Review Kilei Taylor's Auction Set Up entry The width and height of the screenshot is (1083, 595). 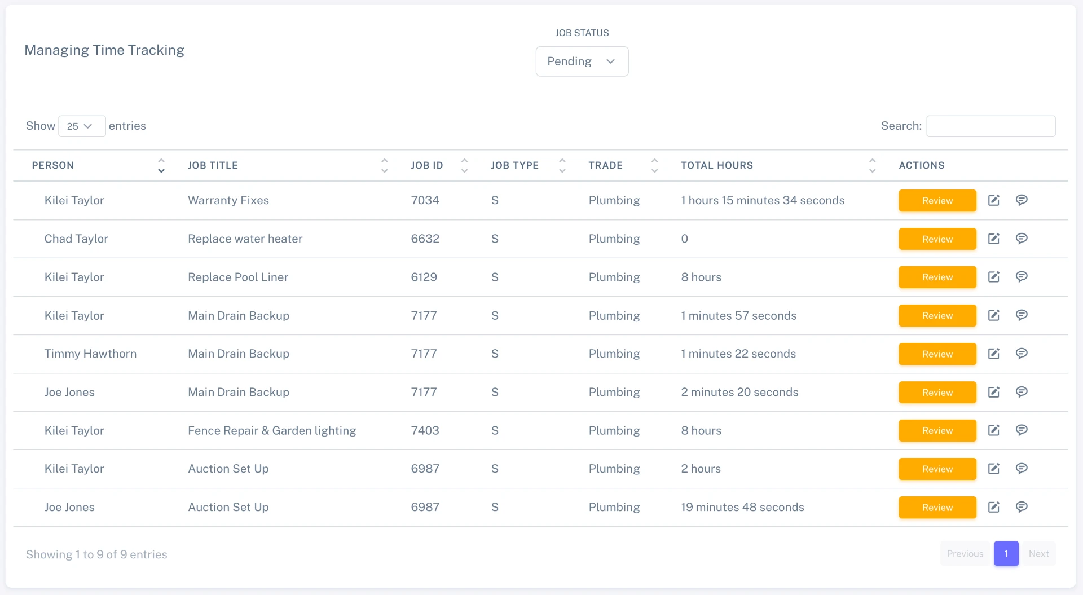(937, 469)
